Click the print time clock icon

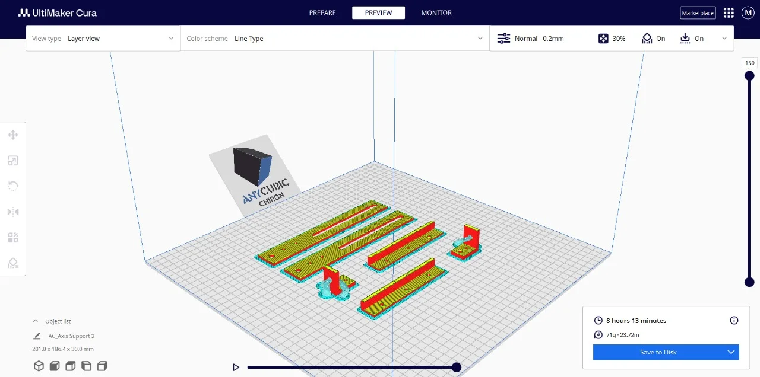[x=598, y=321]
